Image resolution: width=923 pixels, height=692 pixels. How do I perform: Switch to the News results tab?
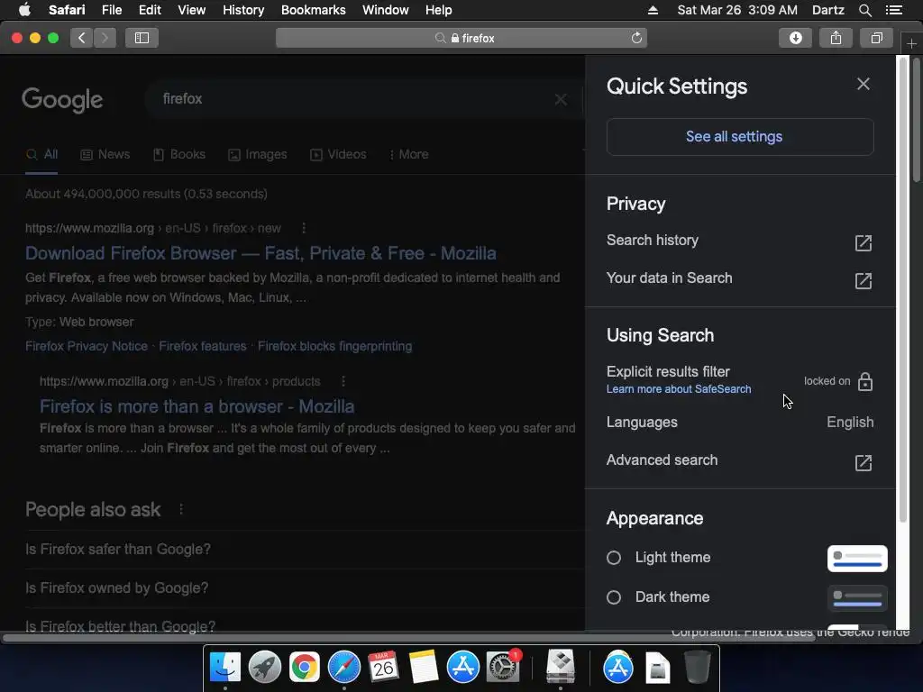tap(105, 155)
